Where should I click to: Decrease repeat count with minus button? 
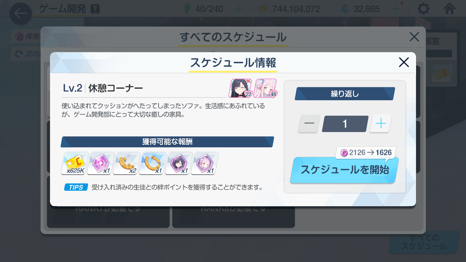pos(309,124)
